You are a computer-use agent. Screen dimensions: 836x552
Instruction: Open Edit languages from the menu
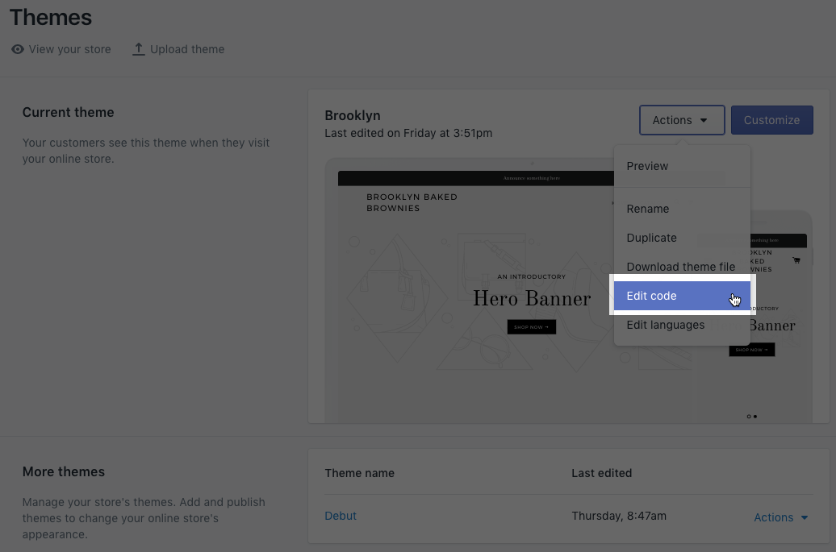pos(665,325)
